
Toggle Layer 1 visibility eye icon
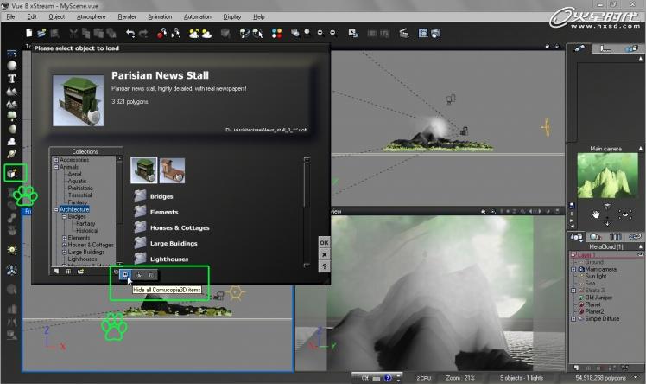(640, 254)
